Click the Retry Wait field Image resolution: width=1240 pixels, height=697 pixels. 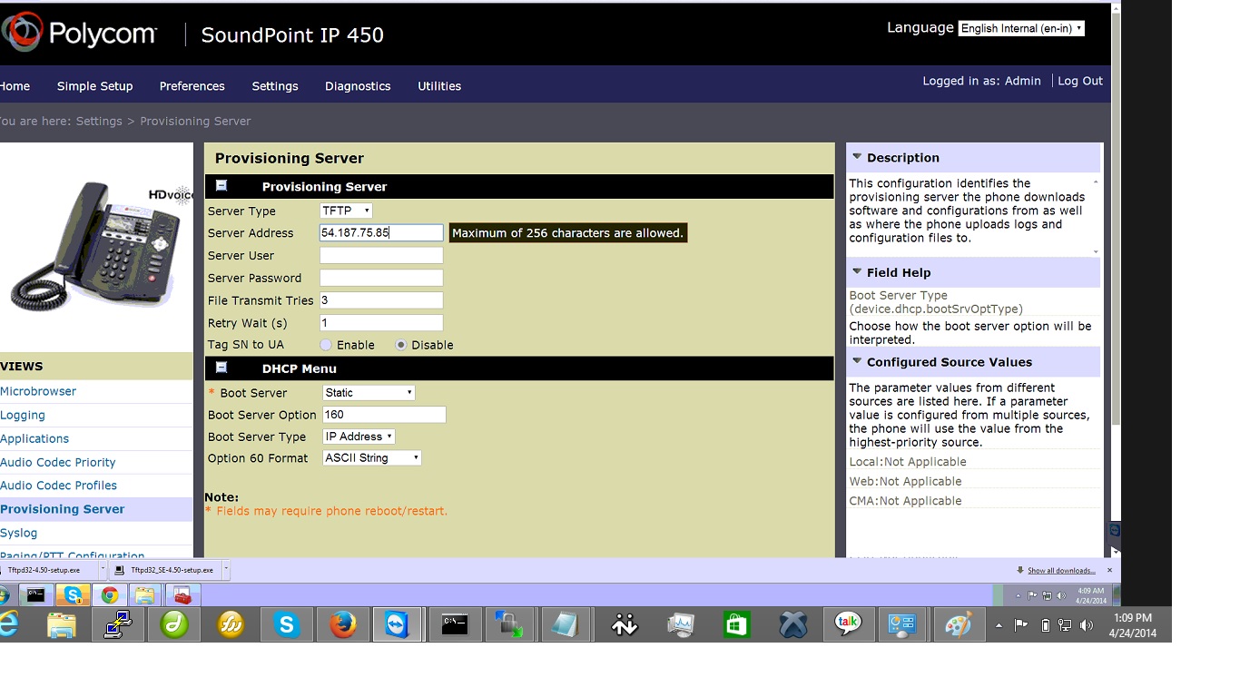point(381,323)
